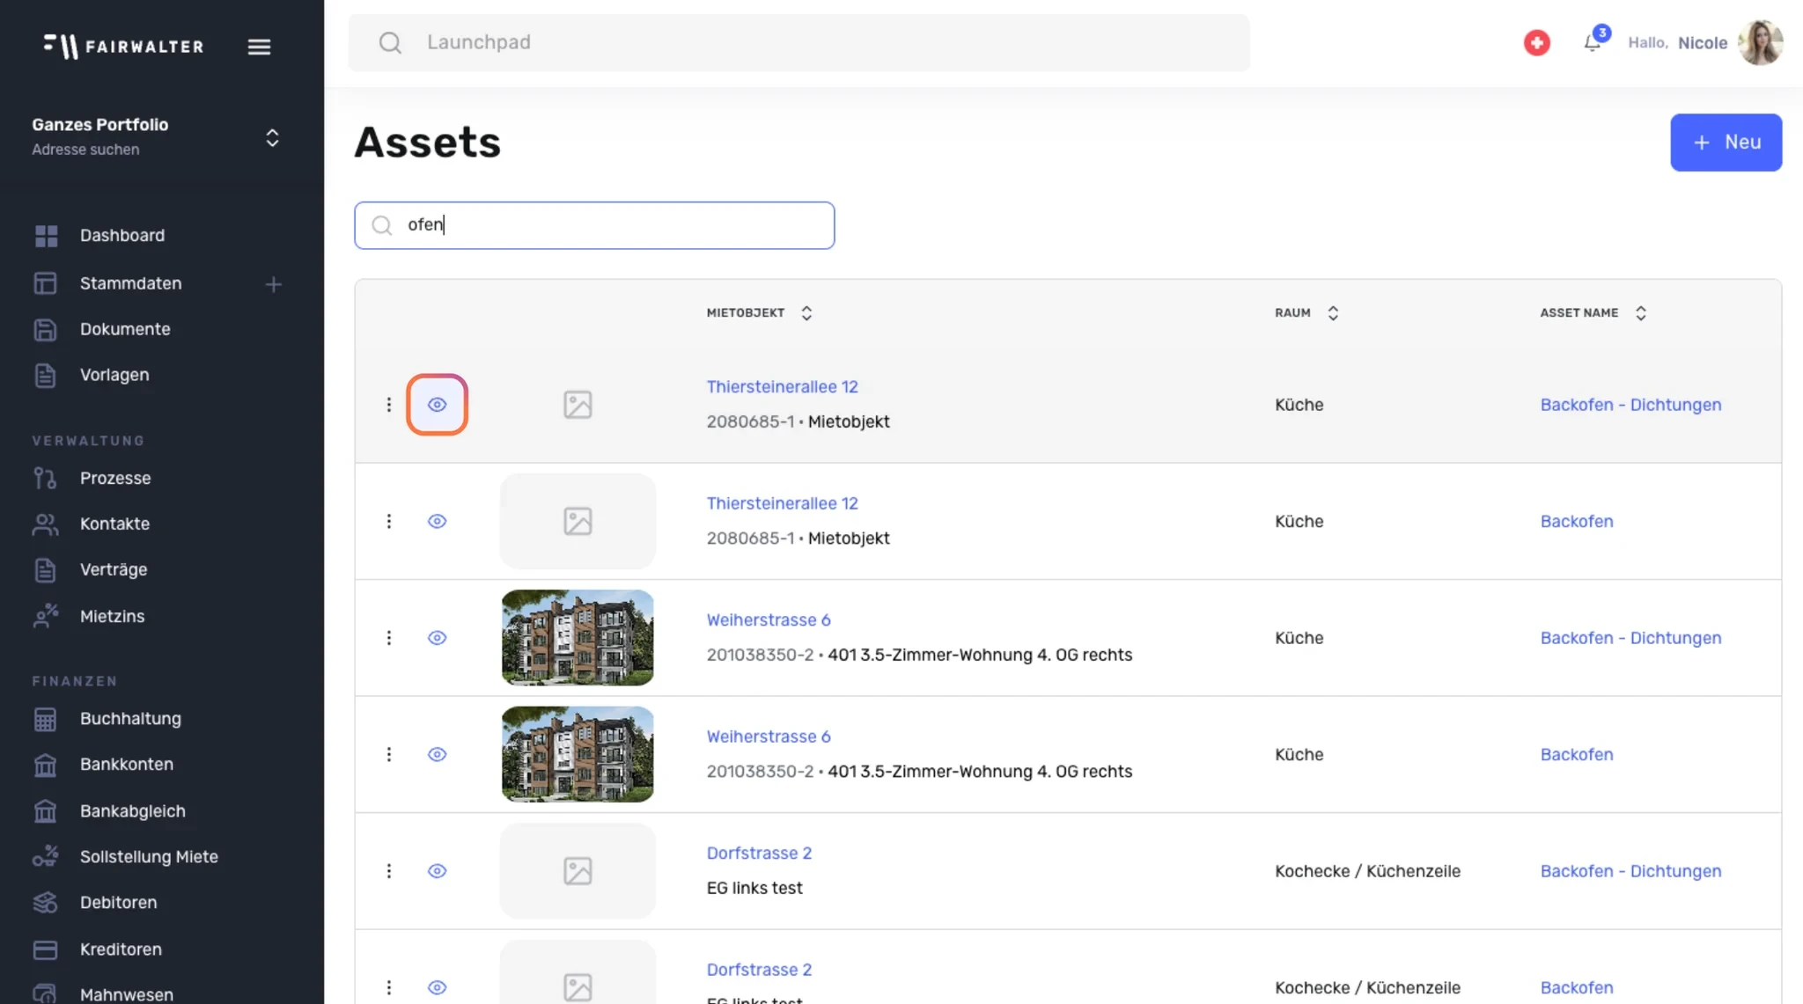Click the red Swiss flag icon

coord(1537,42)
